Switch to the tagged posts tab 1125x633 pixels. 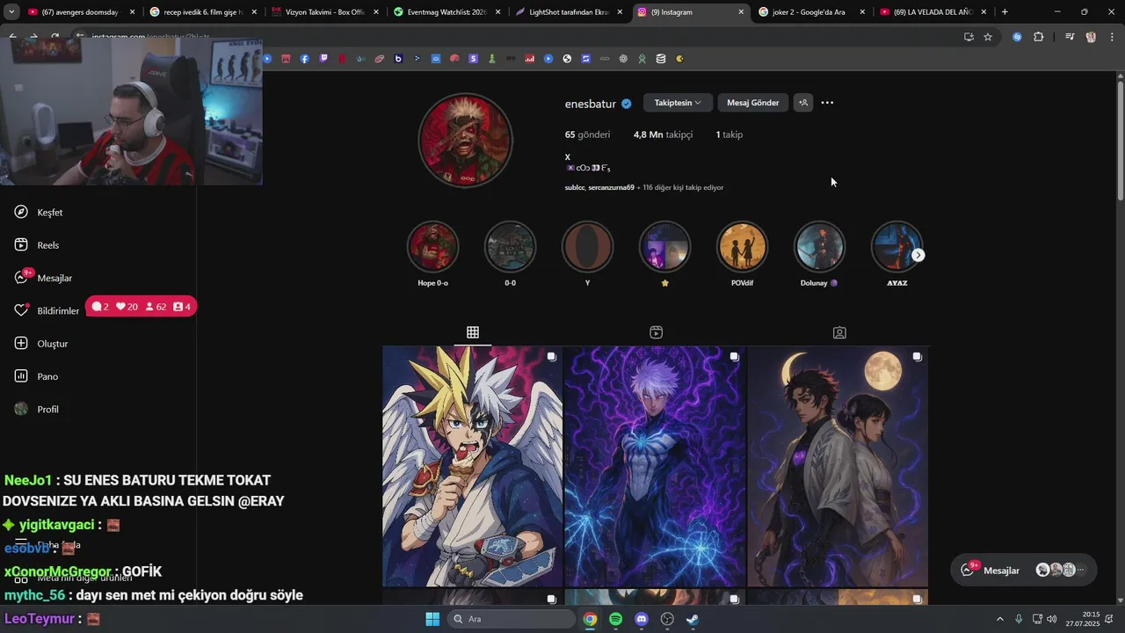pos(839,332)
